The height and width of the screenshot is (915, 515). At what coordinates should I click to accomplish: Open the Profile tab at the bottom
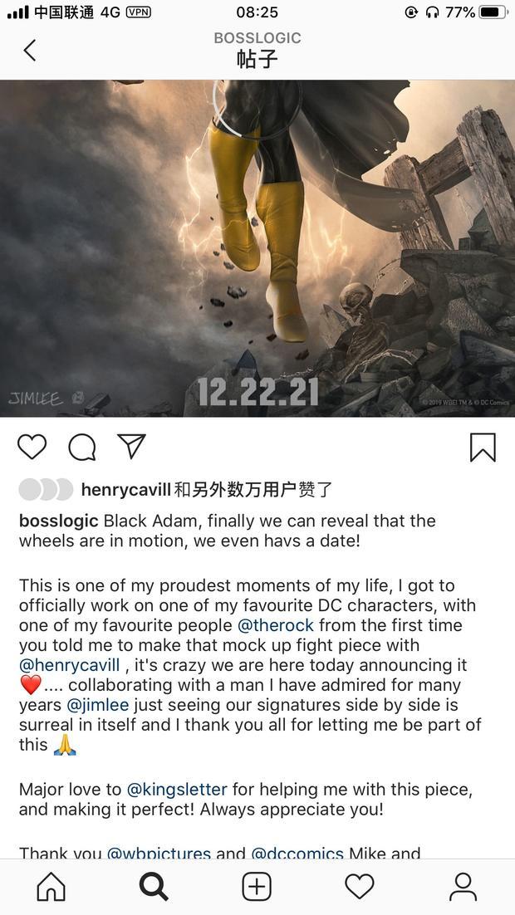pos(463,887)
